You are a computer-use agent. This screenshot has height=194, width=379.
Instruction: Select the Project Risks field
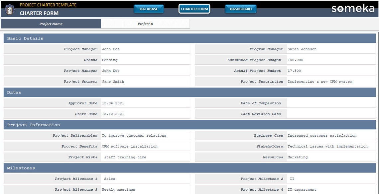coord(145,157)
